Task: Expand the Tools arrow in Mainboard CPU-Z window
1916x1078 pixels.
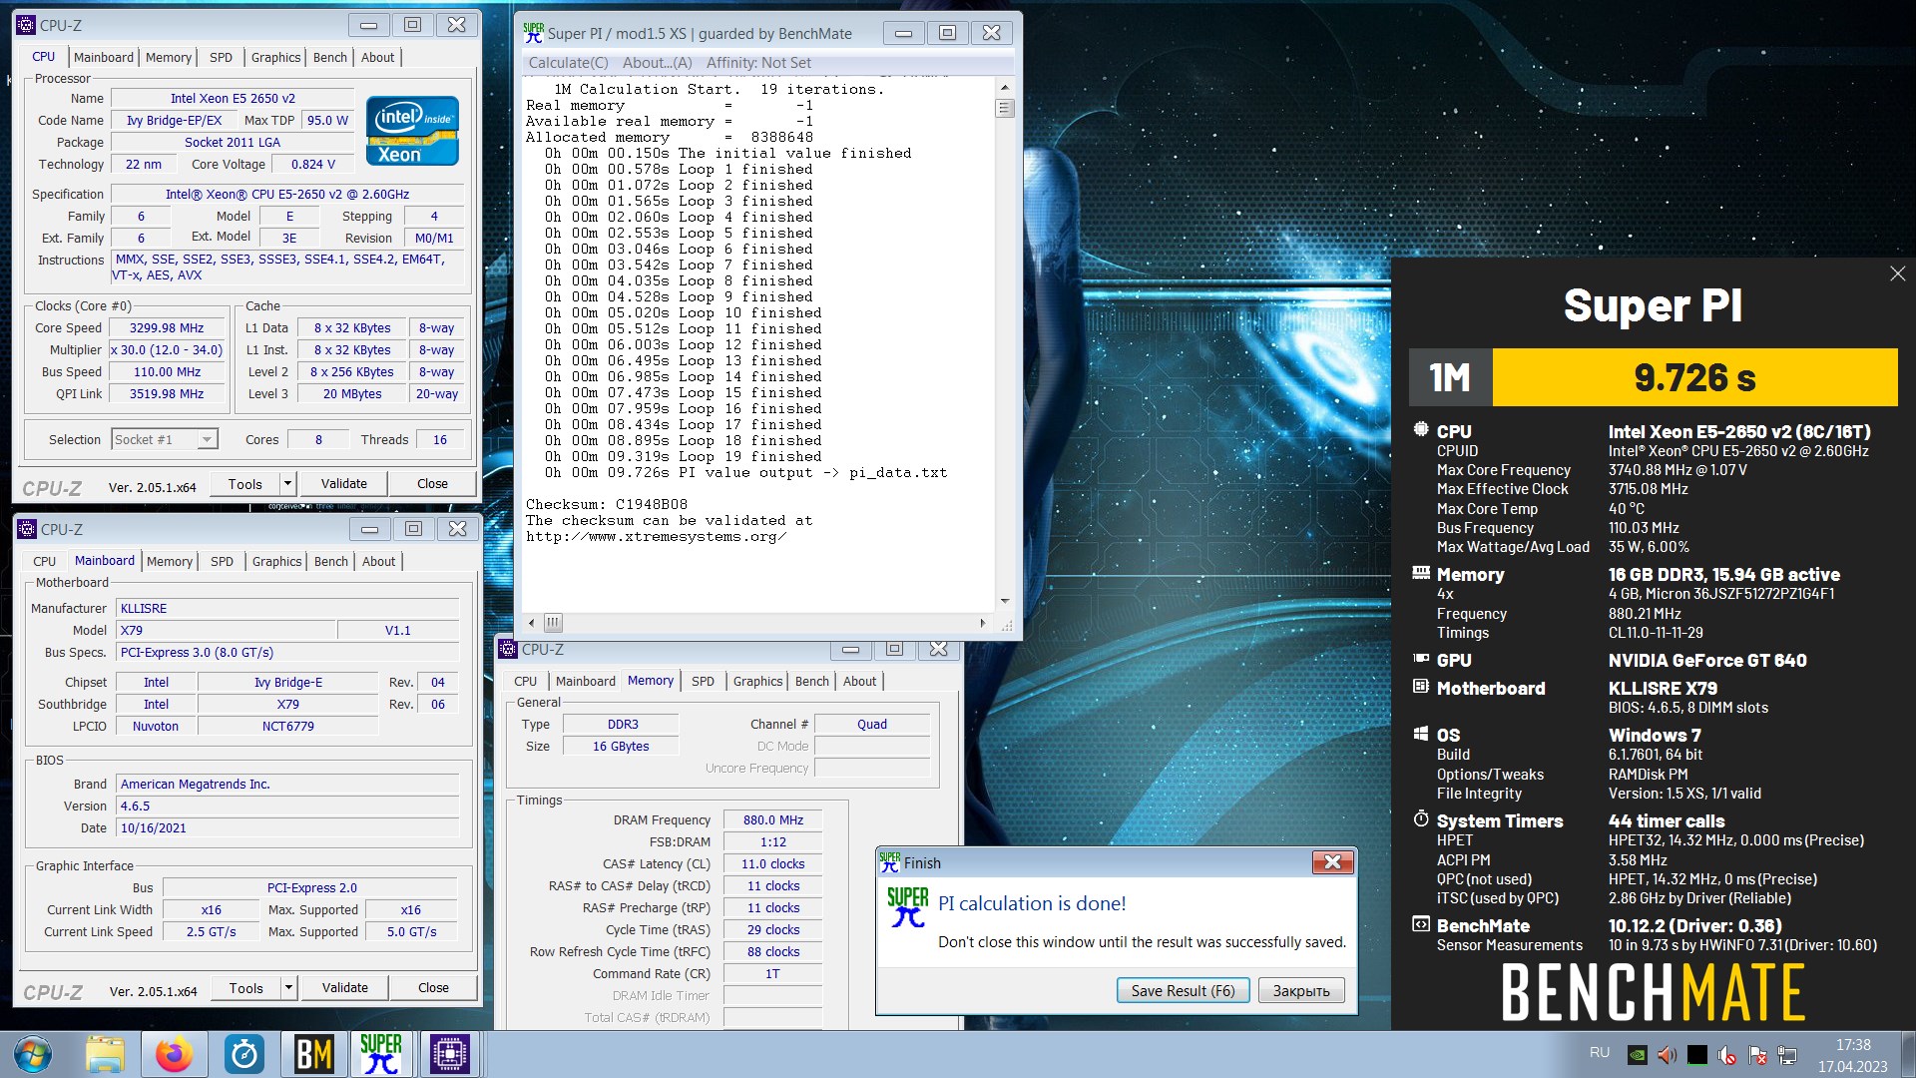Action: click(x=288, y=987)
